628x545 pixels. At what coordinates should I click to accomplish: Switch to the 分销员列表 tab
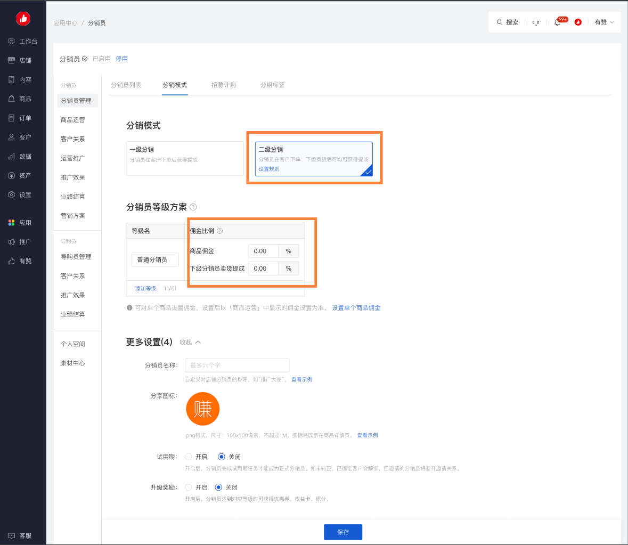point(126,85)
